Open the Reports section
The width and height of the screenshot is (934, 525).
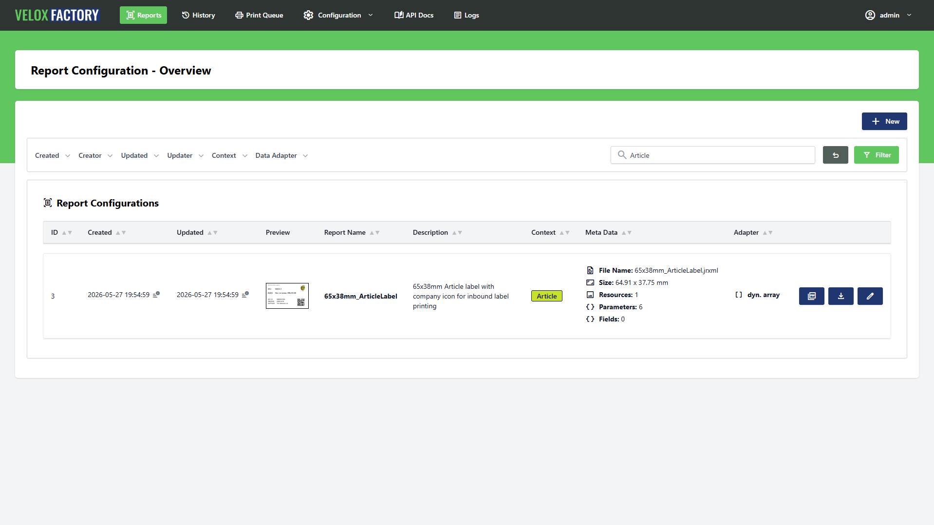tap(143, 15)
